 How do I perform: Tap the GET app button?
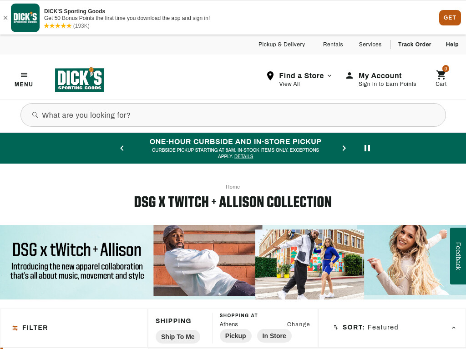coord(450,18)
